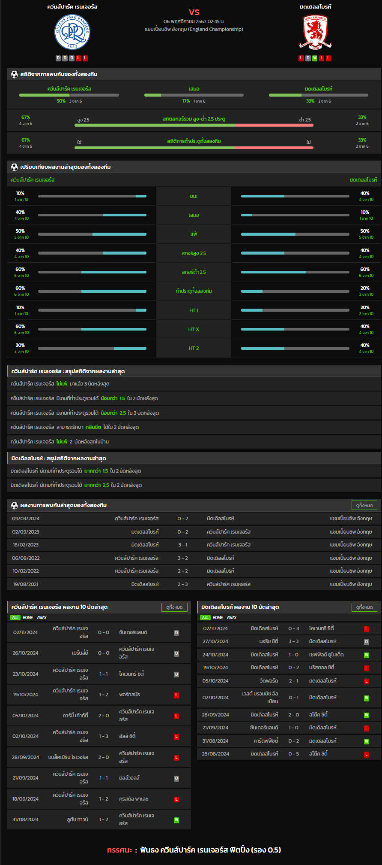This screenshot has width=382, height=865.
Task: Click the D badge for QPR vs Coventry 23/10/2024
Action: pos(176,674)
